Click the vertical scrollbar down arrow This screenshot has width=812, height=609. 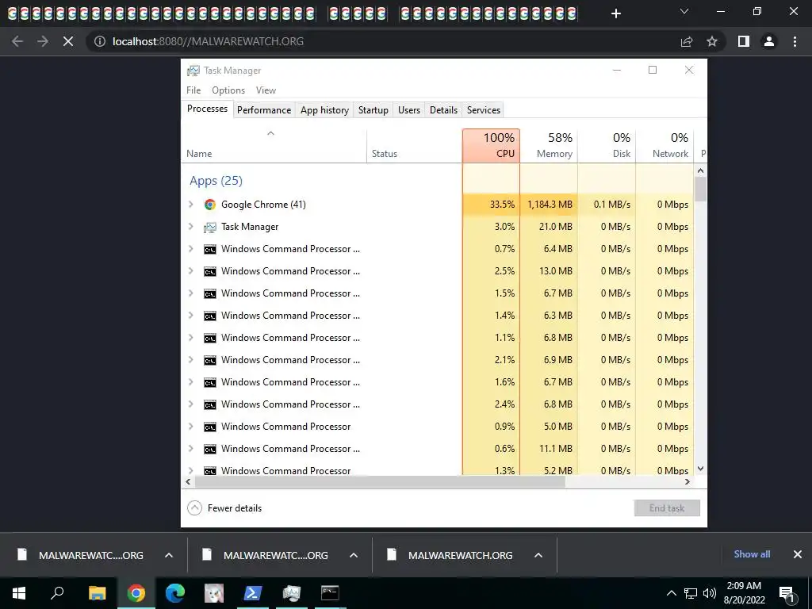click(701, 469)
